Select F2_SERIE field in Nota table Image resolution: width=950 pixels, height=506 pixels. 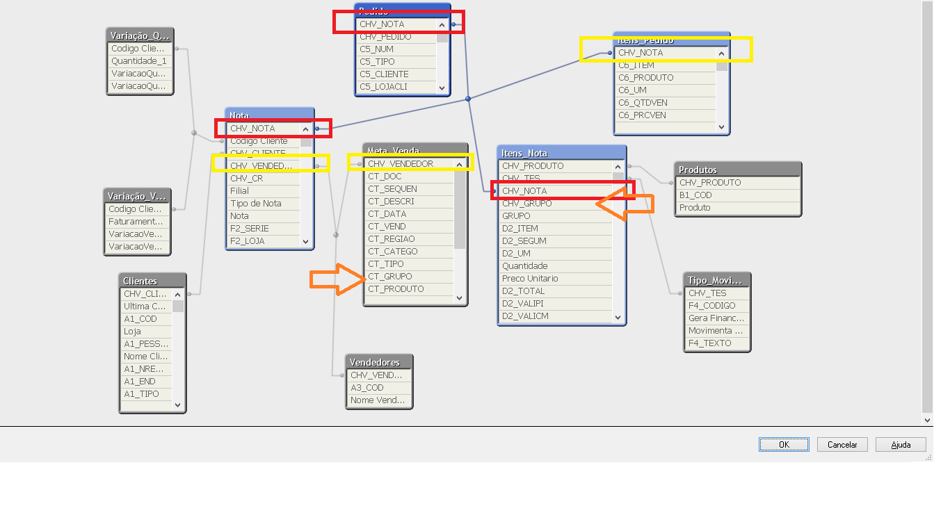[x=264, y=229]
